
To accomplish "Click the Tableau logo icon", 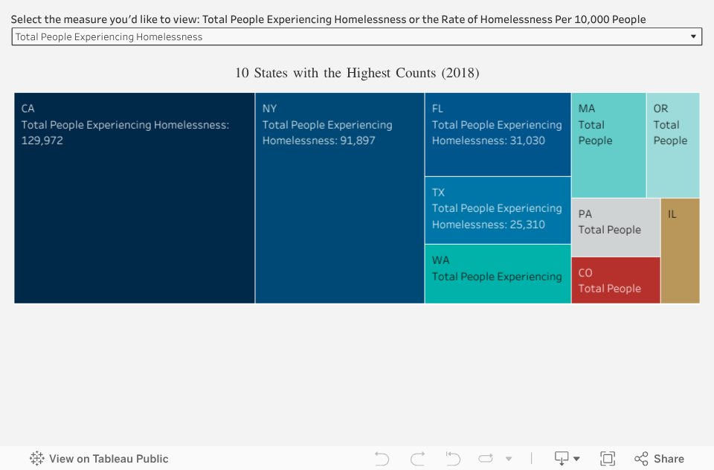I will click(37, 459).
